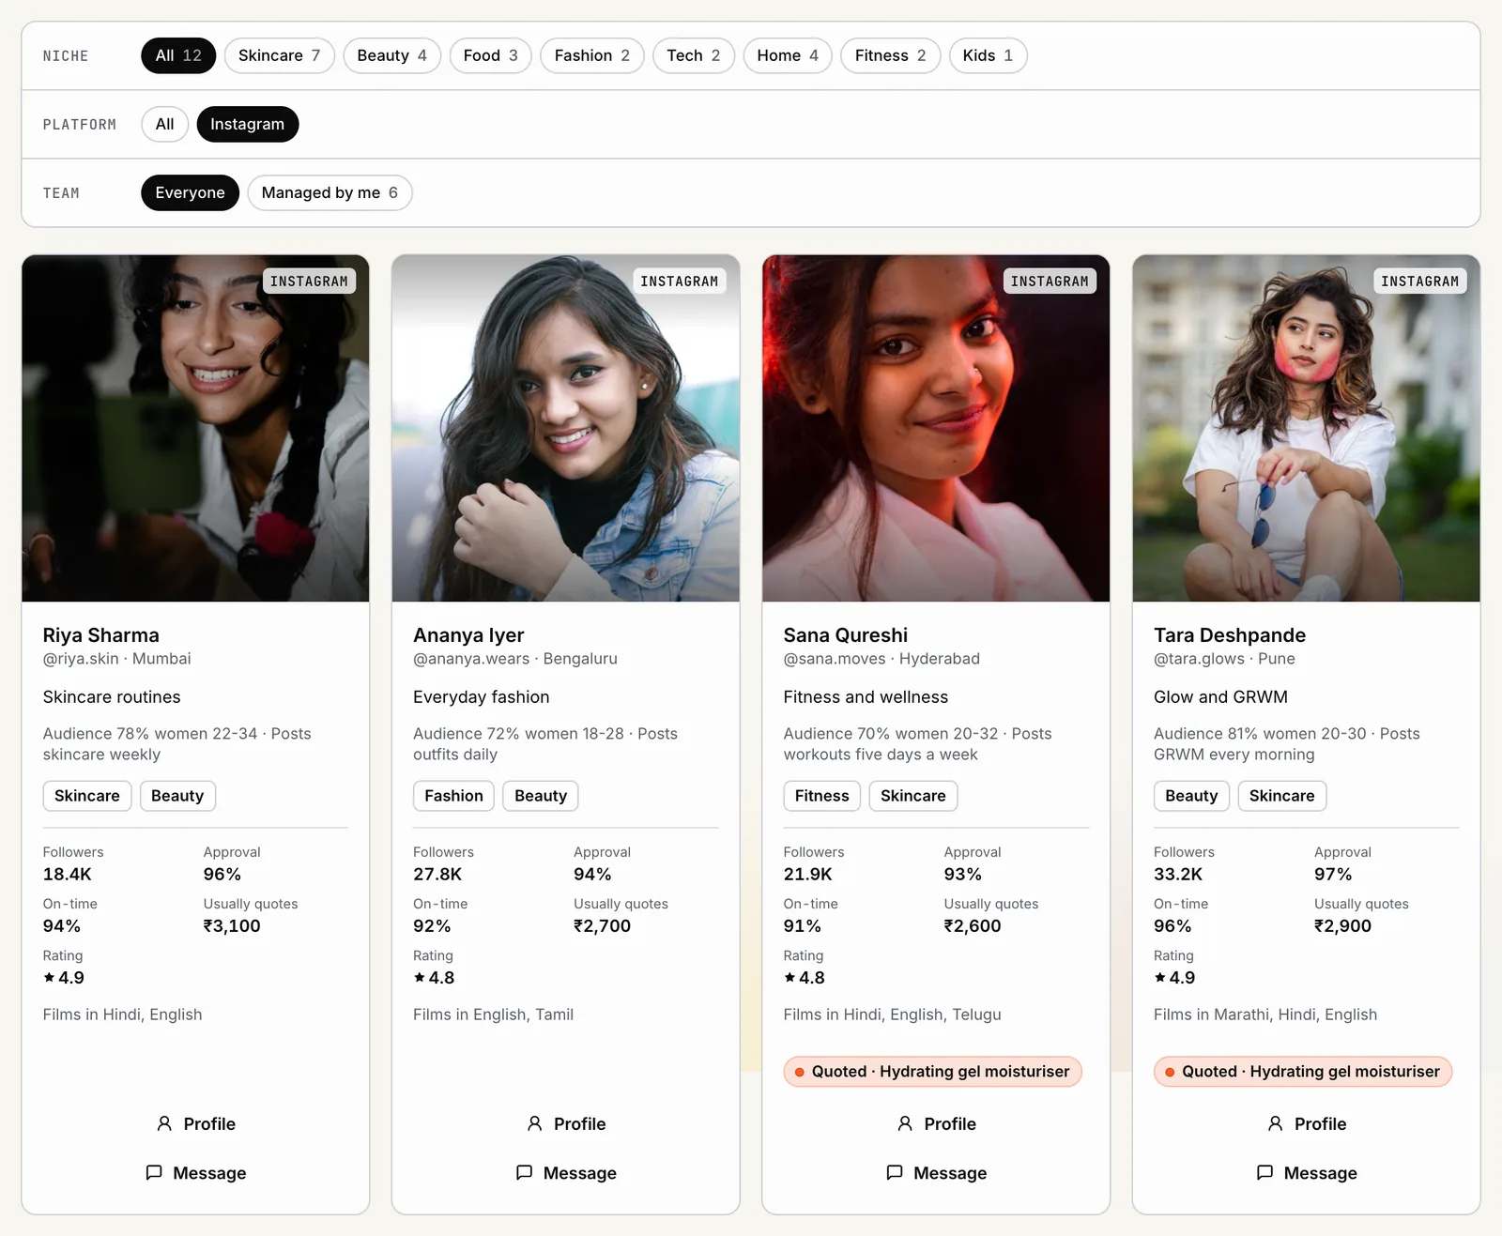Click the 21.9K followers value
1502x1236 pixels.
click(808, 875)
